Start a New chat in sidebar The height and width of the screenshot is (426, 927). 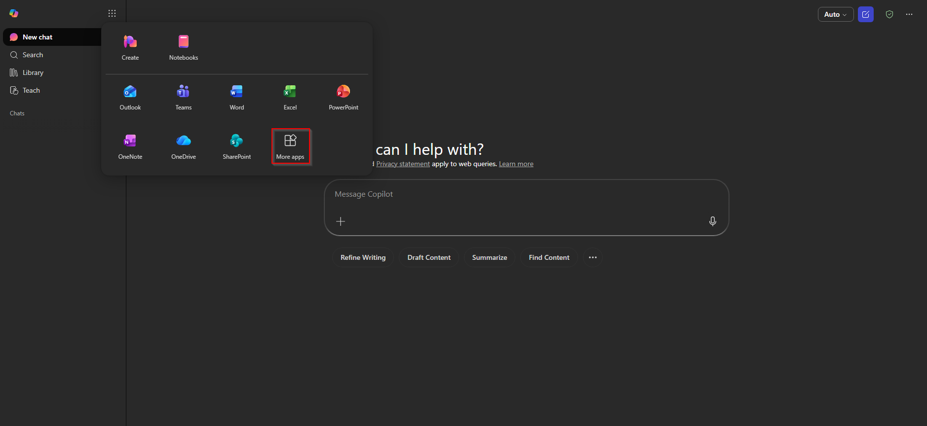[52, 37]
